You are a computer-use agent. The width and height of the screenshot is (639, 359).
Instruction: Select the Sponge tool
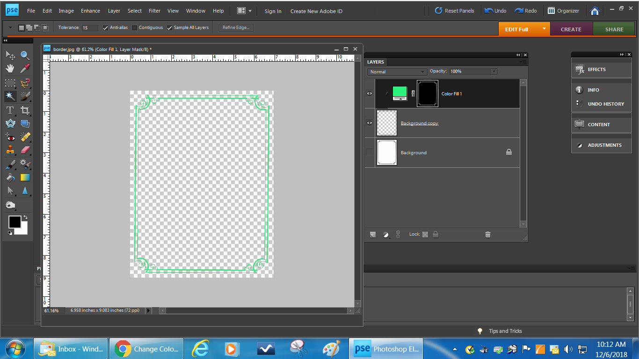coord(10,205)
